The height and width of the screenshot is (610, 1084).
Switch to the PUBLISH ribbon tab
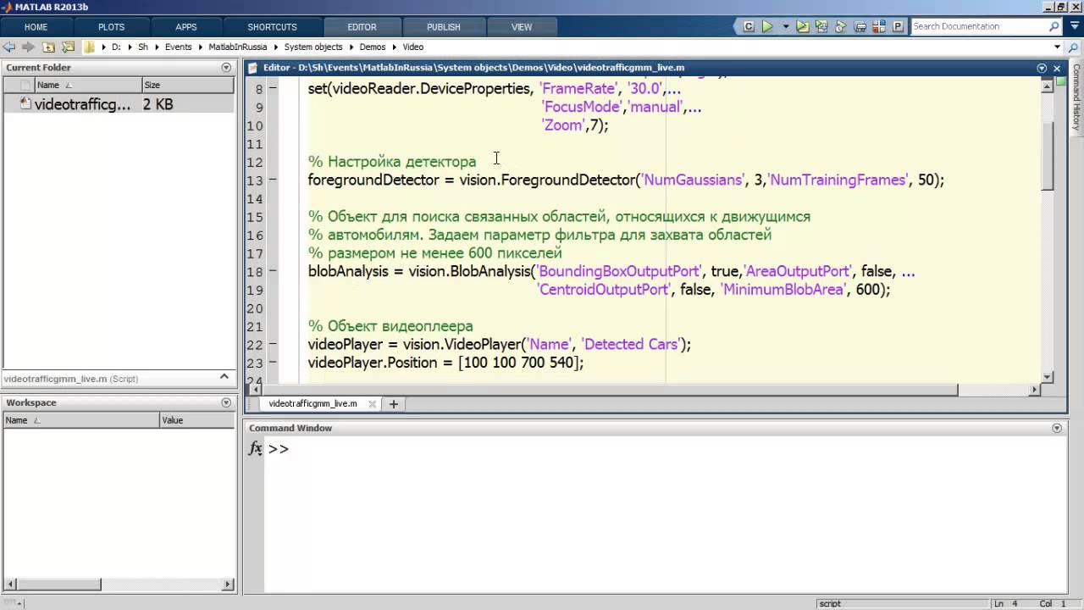pyautogui.click(x=443, y=27)
